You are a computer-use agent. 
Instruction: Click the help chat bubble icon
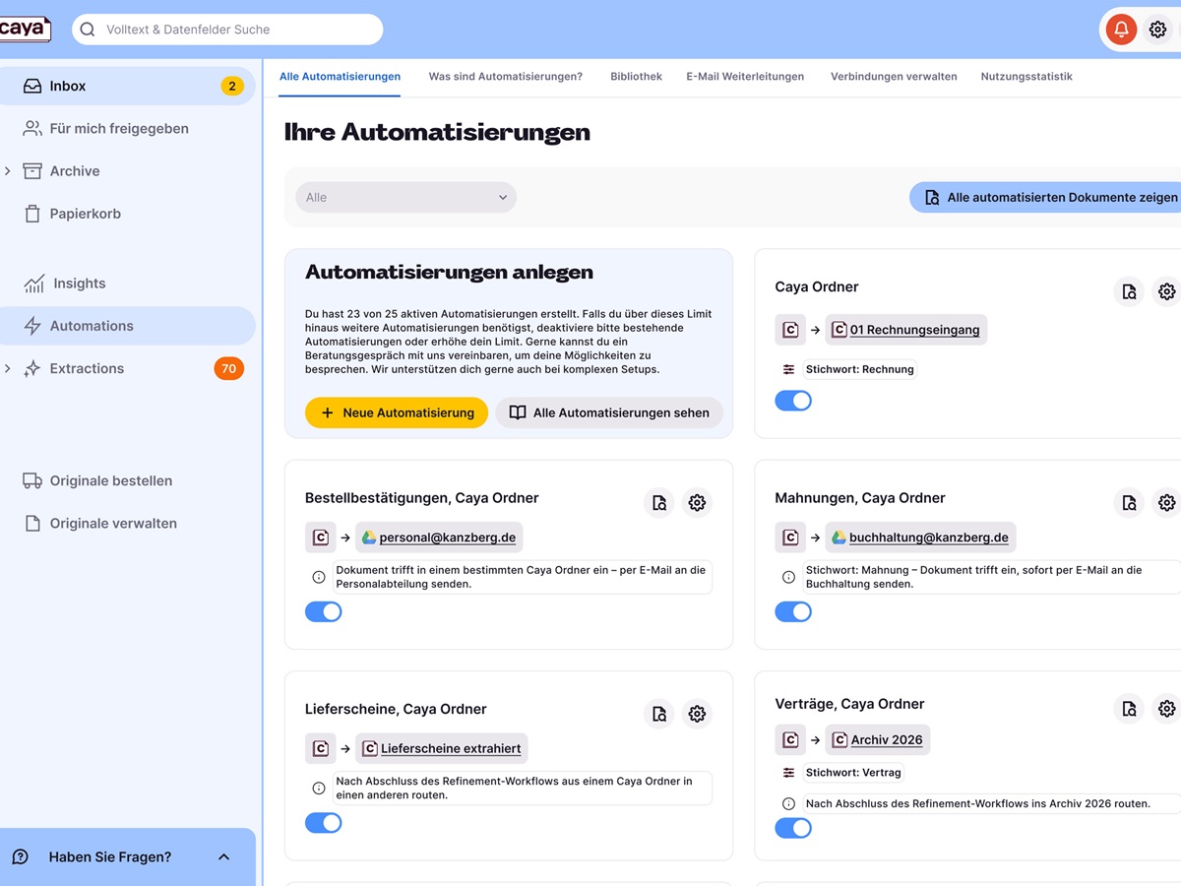pyautogui.click(x=20, y=856)
